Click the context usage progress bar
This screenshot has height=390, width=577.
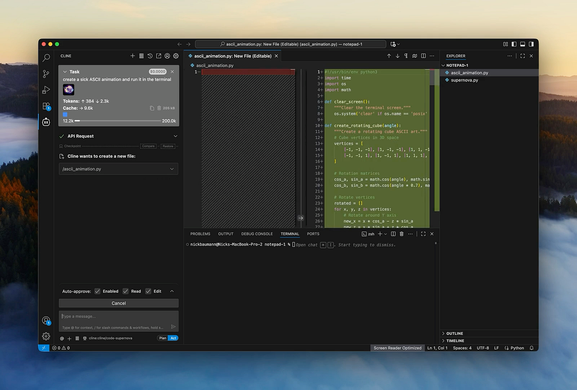[118, 121]
